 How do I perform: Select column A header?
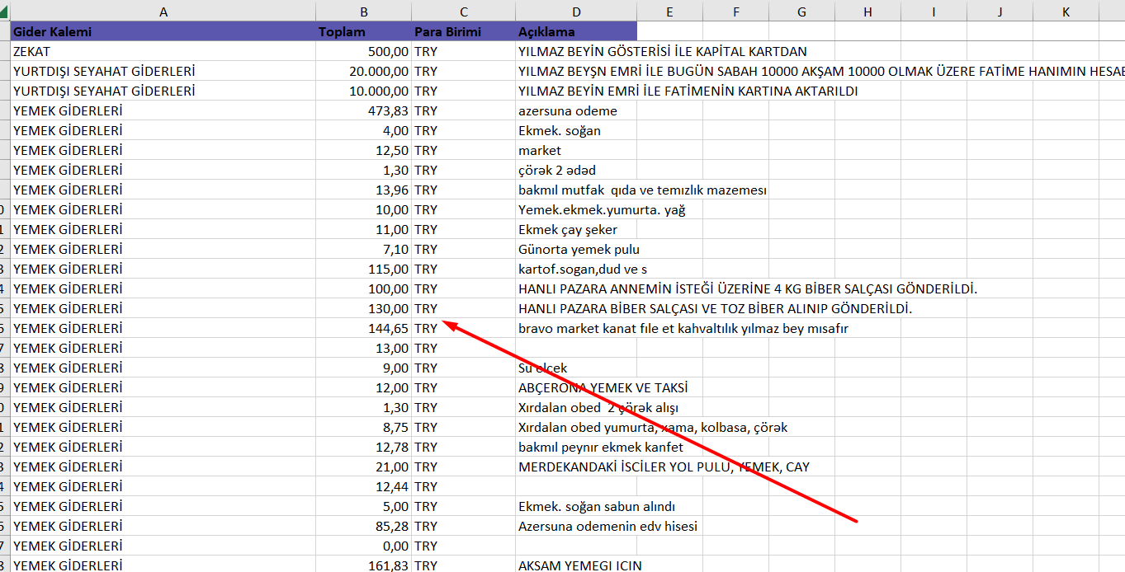coord(163,12)
